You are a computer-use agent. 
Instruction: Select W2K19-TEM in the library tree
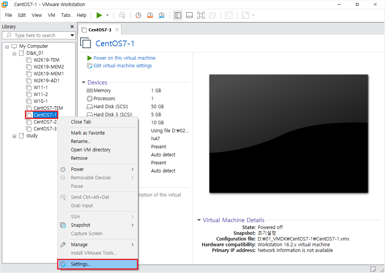46,60
